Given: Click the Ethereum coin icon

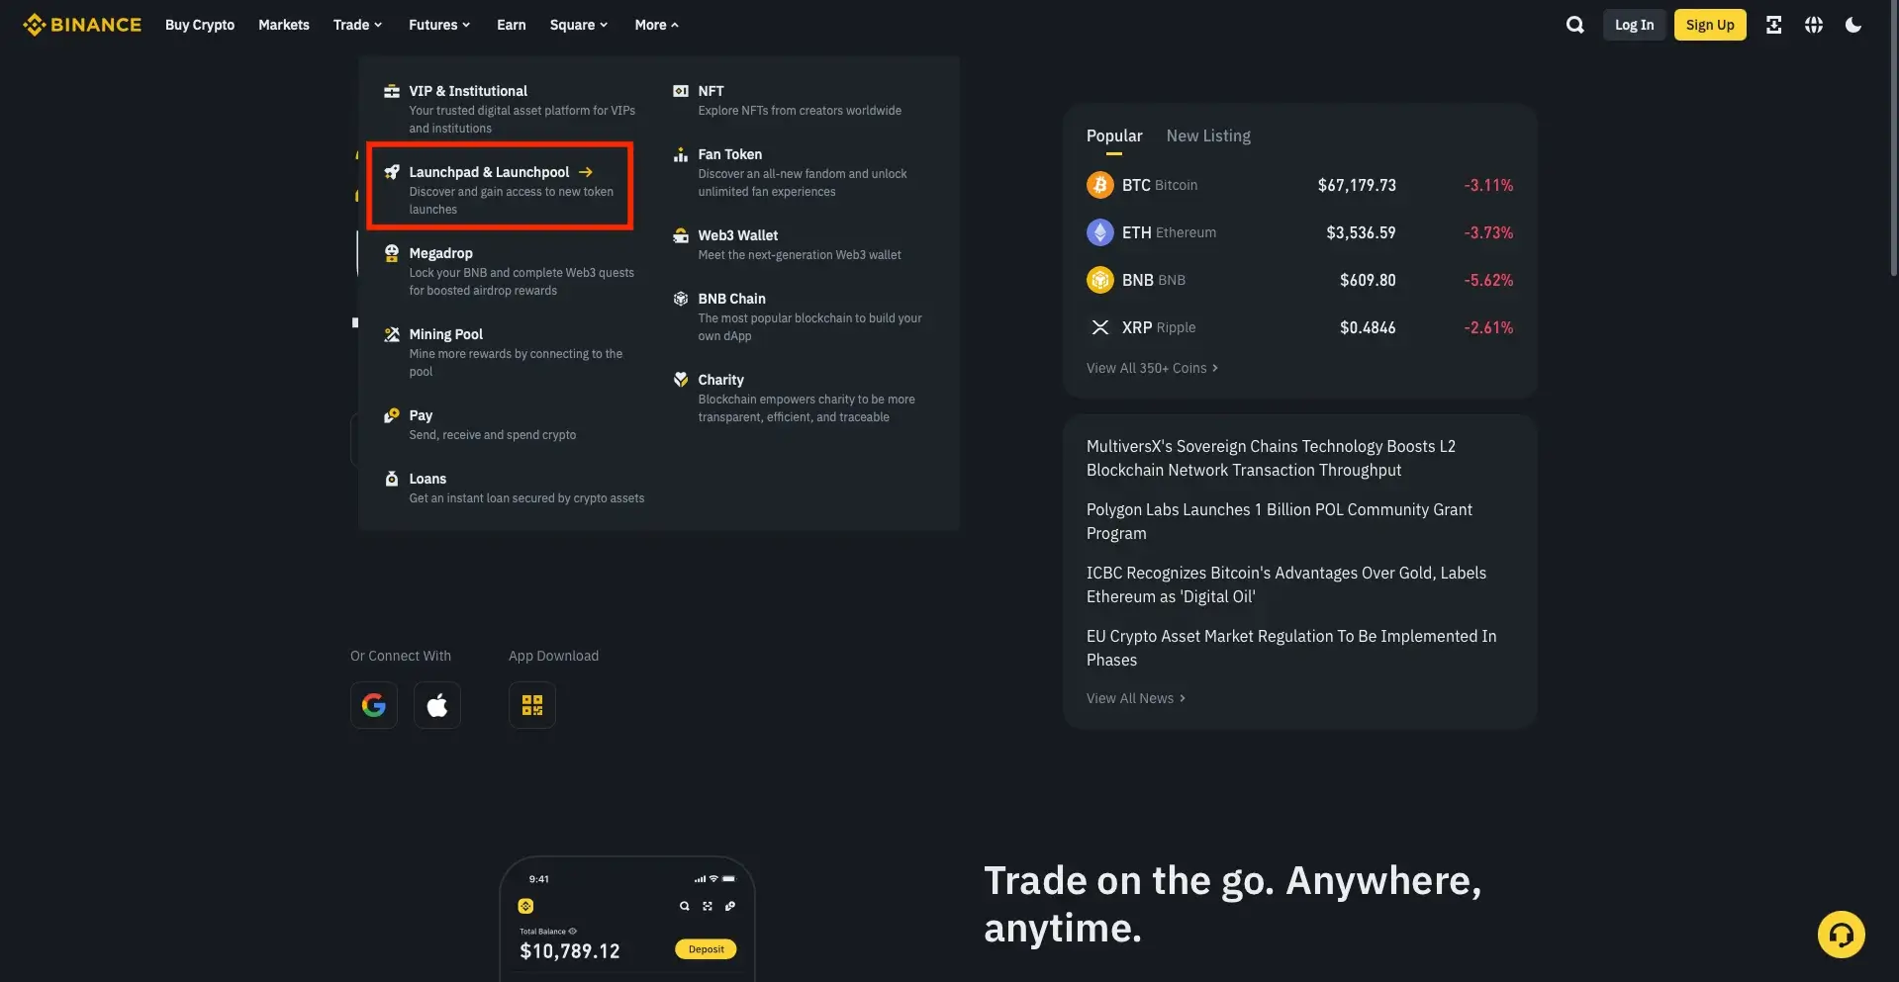Looking at the screenshot, I should (x=1099, y=232).
